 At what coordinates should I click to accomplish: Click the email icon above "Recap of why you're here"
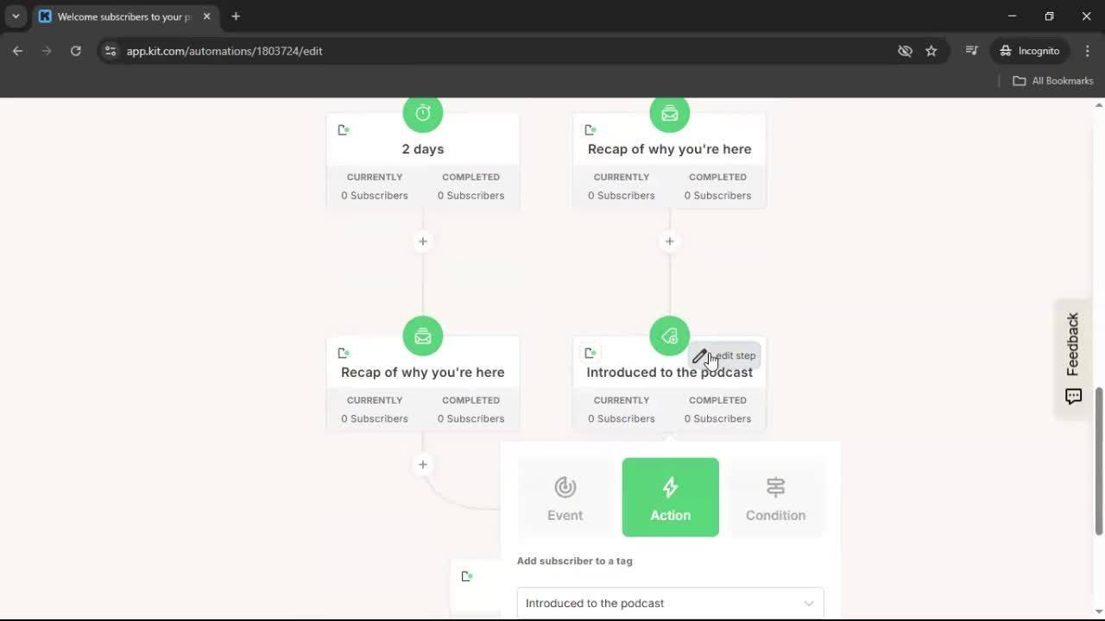click(669, 113)
